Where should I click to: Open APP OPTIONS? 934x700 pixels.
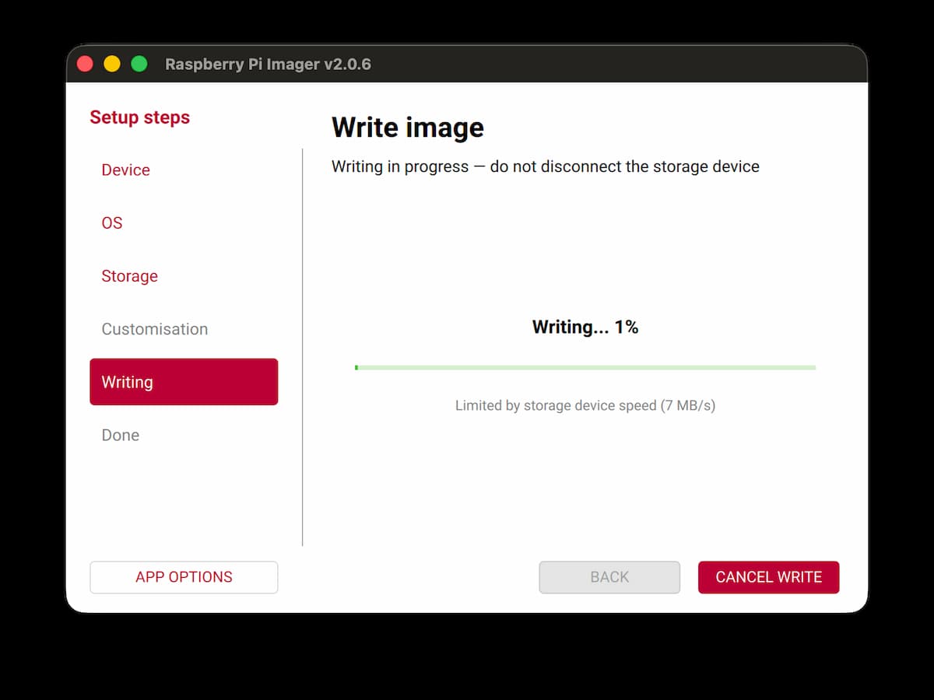point(184,577)
